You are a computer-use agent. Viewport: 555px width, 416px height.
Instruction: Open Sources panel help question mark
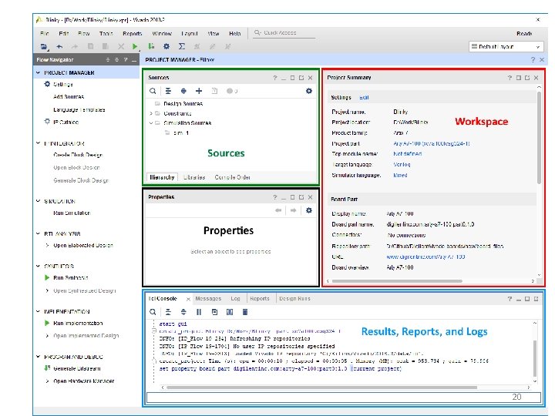275,78
